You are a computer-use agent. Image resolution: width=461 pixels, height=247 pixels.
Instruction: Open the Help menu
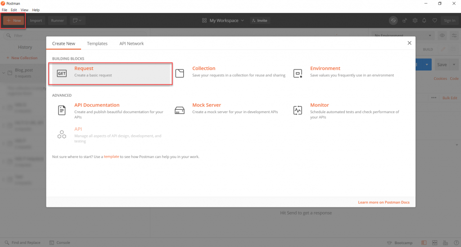click(x=36, y=10)
